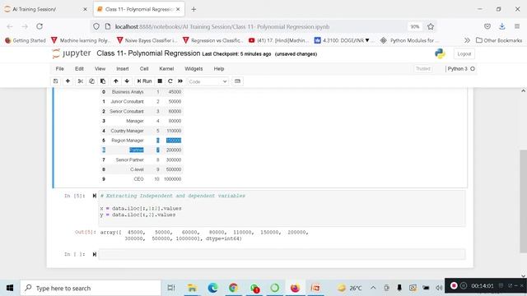527x296 pixels.
Task: Open the Getting Started bookmark
Action: click(26, 40)
